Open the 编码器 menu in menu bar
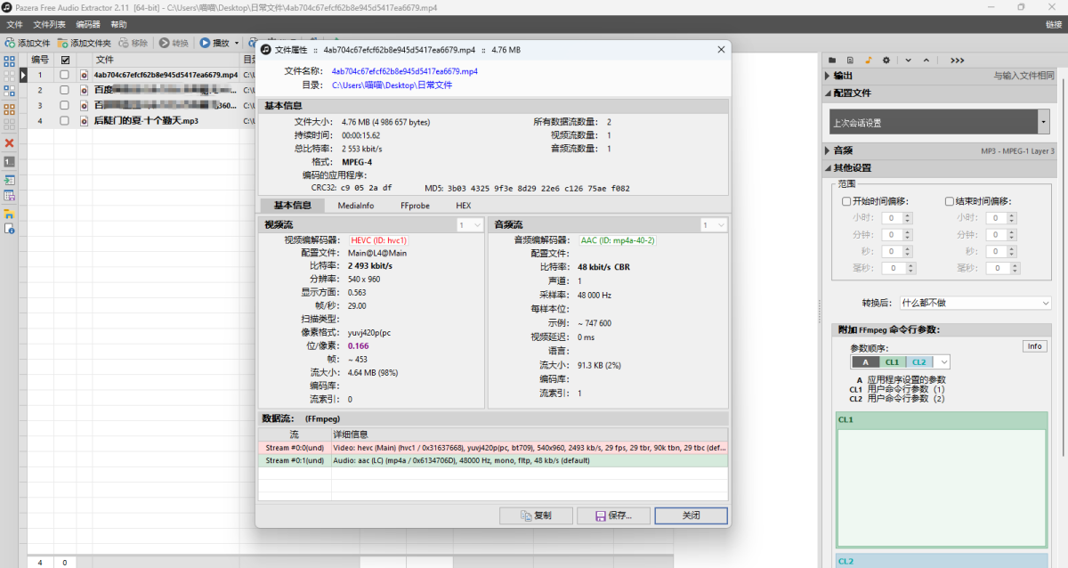The image size is (1068, 568). pyautogui.click(x=87, y=24)
